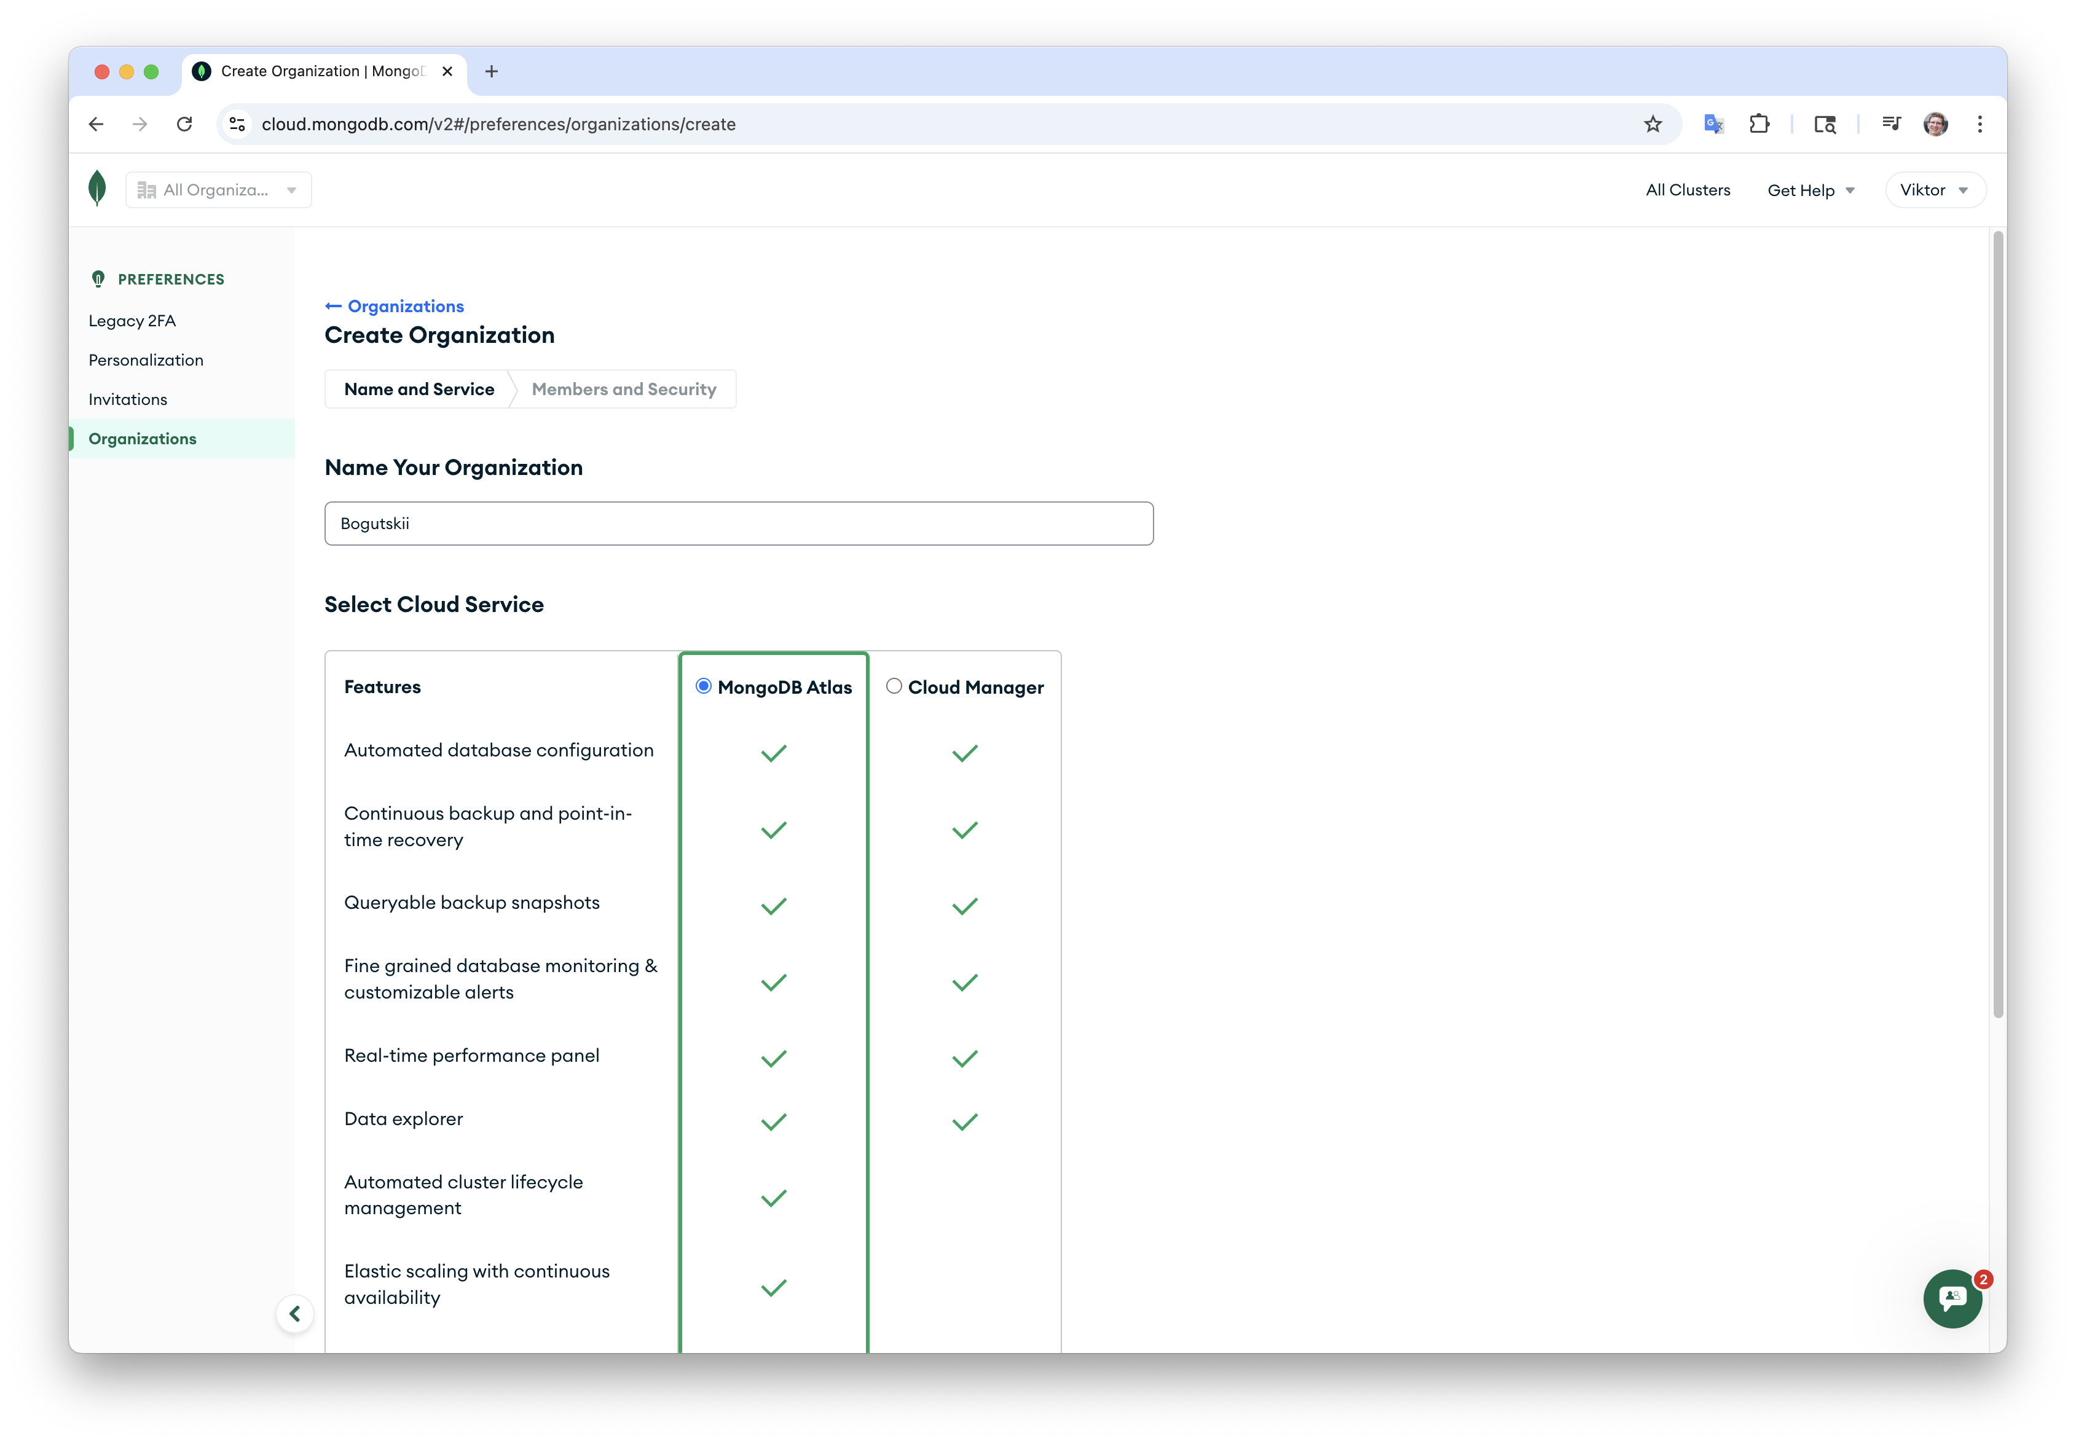Viewport: 2076px width, 1444px height.
Task: Open browser Extensions puzzle icon
Action: coord(1759,124)
